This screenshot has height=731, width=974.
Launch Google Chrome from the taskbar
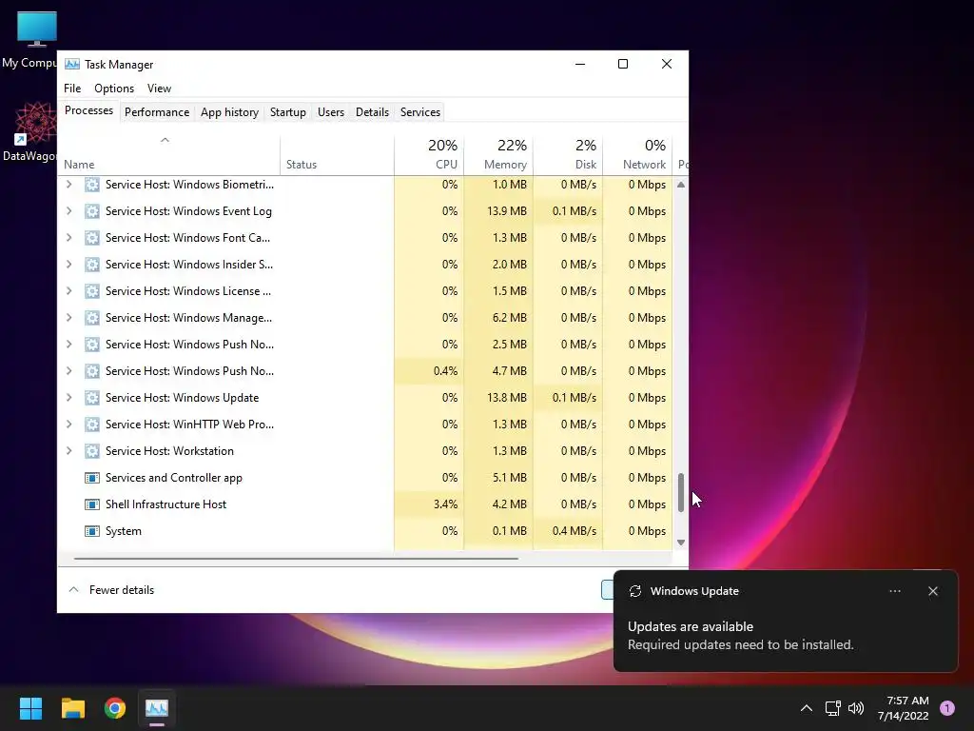click(x=115, y=708)
